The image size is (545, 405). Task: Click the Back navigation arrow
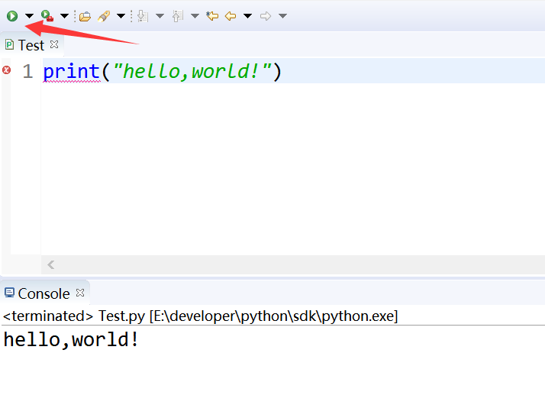231,16
